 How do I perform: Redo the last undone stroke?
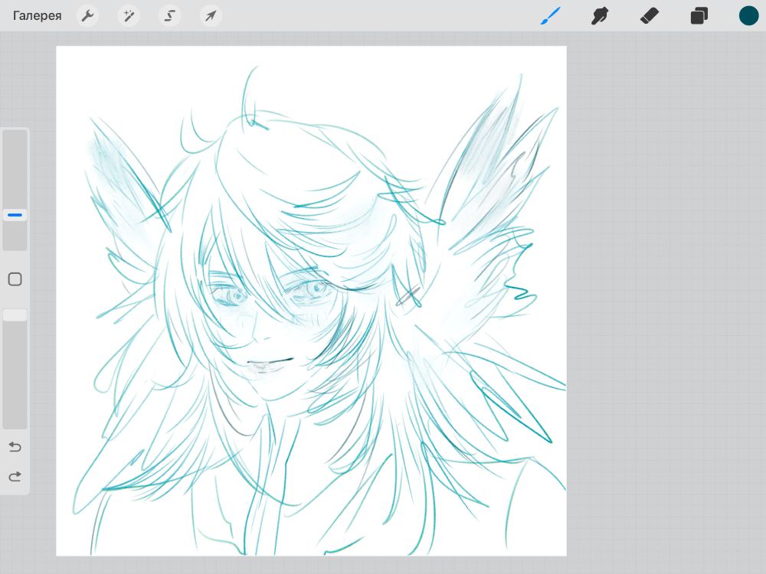click(15, 476)
